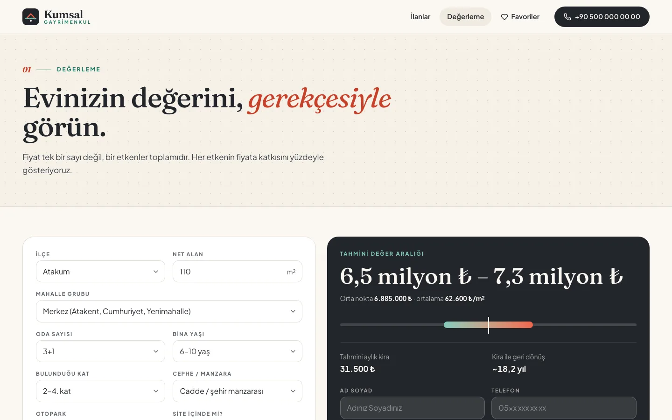Go to the İlanlar nav item

420,17
